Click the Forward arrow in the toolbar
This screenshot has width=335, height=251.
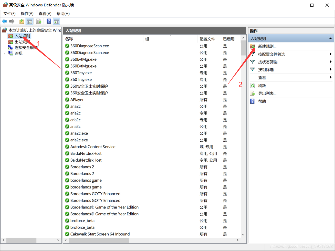click(12, 22)
